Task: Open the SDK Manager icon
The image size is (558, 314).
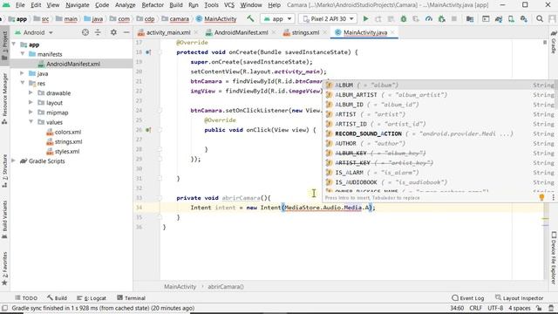Action: tap(524, 19)
